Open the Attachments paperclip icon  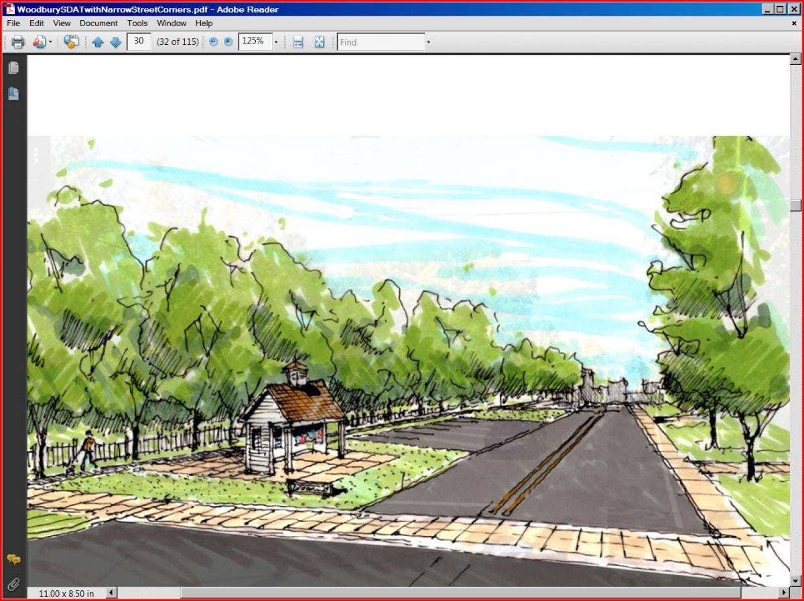(x=13, y=584)
